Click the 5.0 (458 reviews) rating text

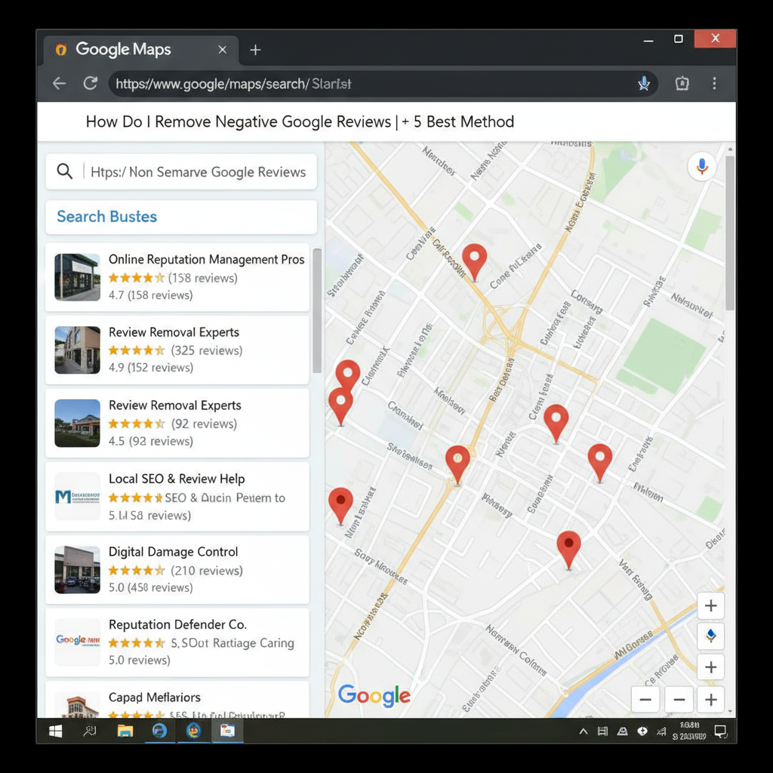click(150, 587)
